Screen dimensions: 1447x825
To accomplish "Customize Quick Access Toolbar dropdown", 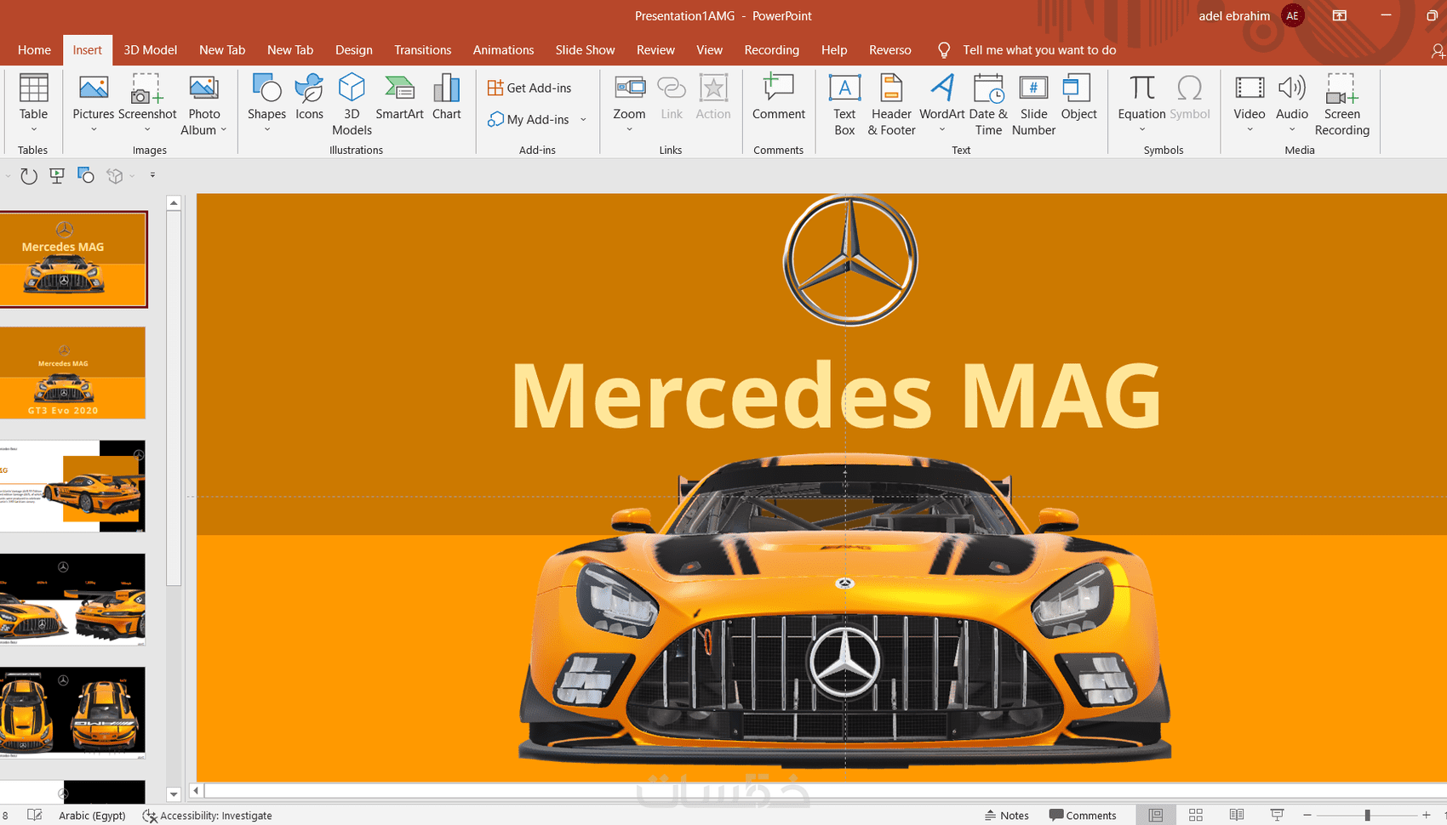I will [x=152, y=175].
